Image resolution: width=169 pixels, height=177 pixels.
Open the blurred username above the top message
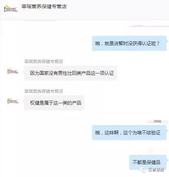[x=148, y=26]
